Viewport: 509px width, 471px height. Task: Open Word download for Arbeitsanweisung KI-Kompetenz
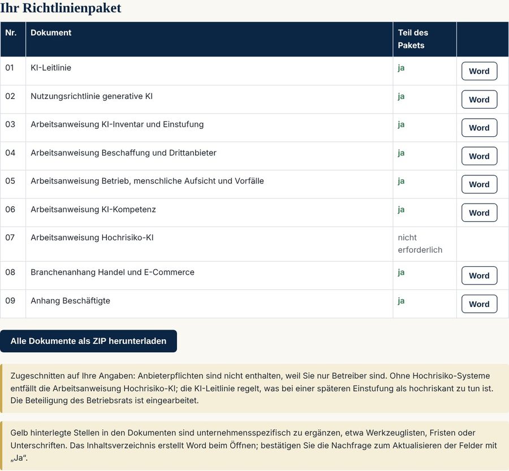pyautogui.click(x=479, y=213)
